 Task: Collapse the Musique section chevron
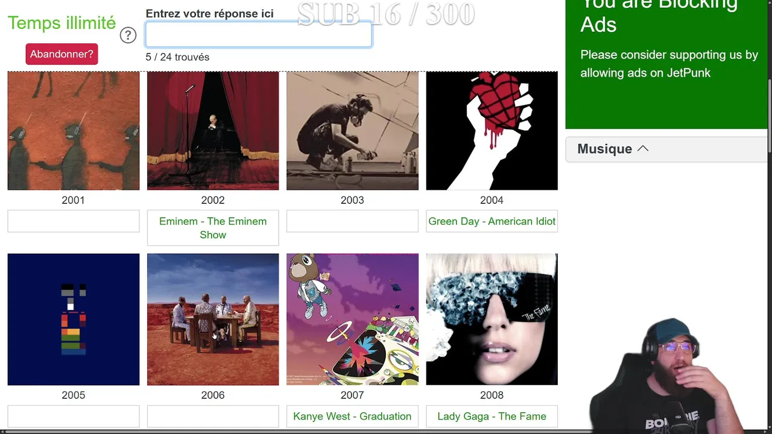[x=643, y=148]
